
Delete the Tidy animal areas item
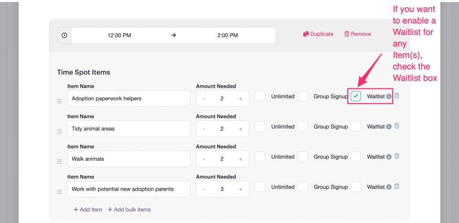(397, 126)
